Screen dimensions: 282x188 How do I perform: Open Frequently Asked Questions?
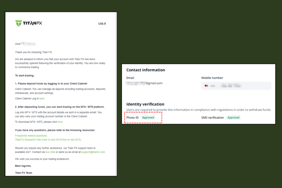click(31, 136)
